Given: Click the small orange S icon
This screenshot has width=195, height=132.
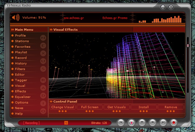Looking at the screenshot, I should 66,123.
